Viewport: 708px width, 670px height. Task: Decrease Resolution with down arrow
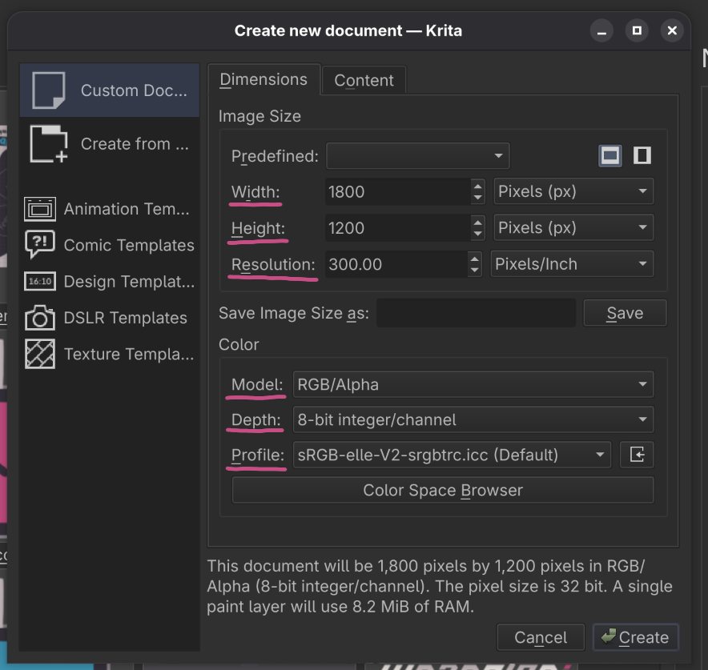(474, 271)
